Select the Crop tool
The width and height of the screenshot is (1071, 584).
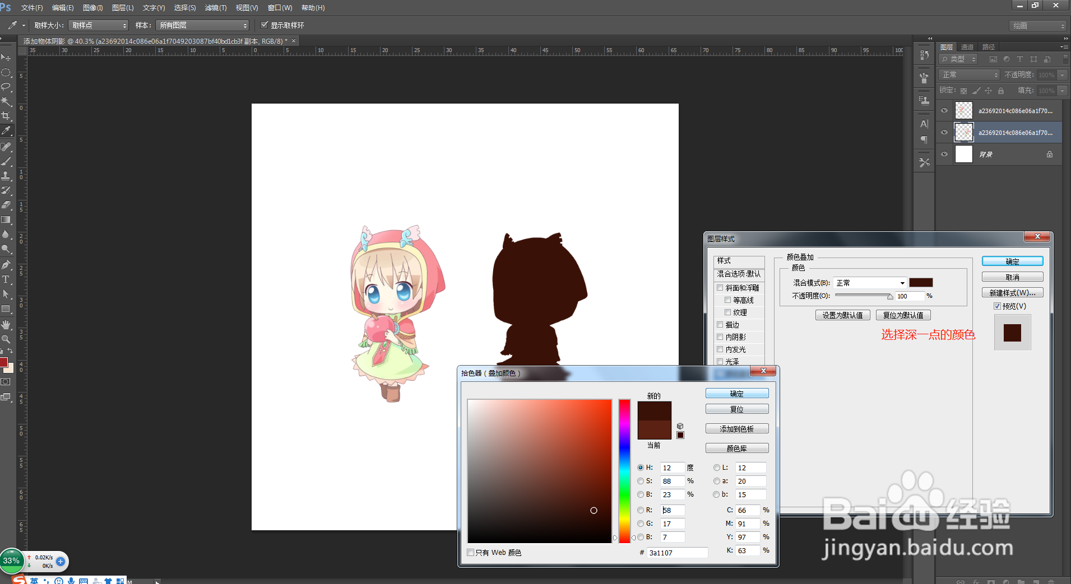click(x=6, y=116)
